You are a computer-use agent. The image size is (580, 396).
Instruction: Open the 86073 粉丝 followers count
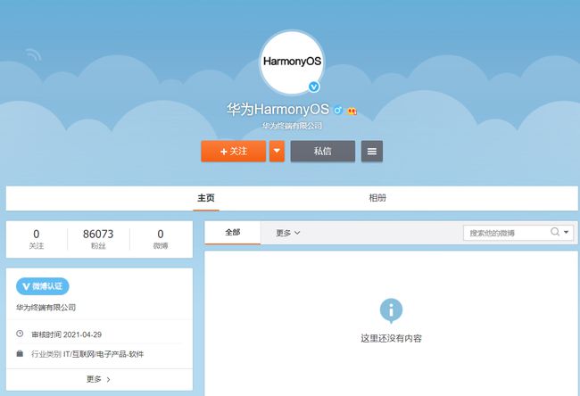(x=98, y=239)
